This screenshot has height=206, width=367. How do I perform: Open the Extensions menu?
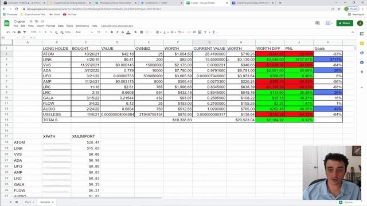[x=82, y=26]
